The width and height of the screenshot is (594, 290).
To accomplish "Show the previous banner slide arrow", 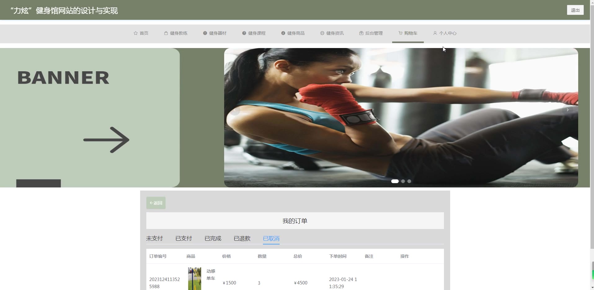I will [x=235, y=110].
